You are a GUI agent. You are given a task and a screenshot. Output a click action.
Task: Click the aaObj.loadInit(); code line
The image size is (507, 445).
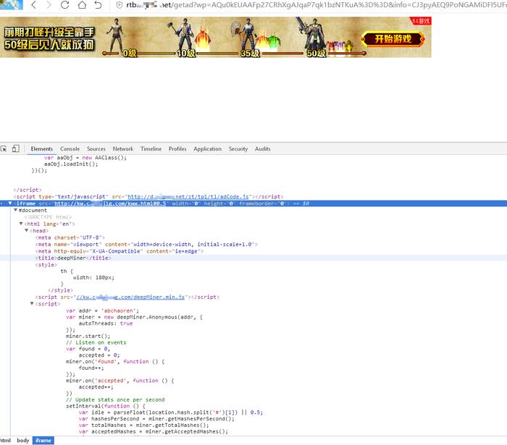(71, 164)
